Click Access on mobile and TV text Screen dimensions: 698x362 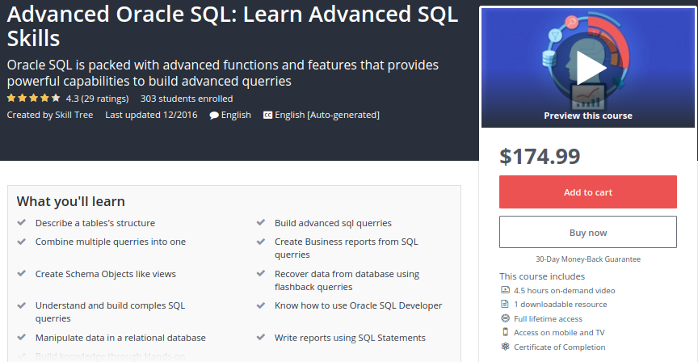coord(559,333)
